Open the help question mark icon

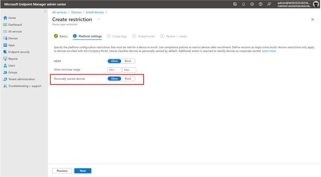[261, 4]
